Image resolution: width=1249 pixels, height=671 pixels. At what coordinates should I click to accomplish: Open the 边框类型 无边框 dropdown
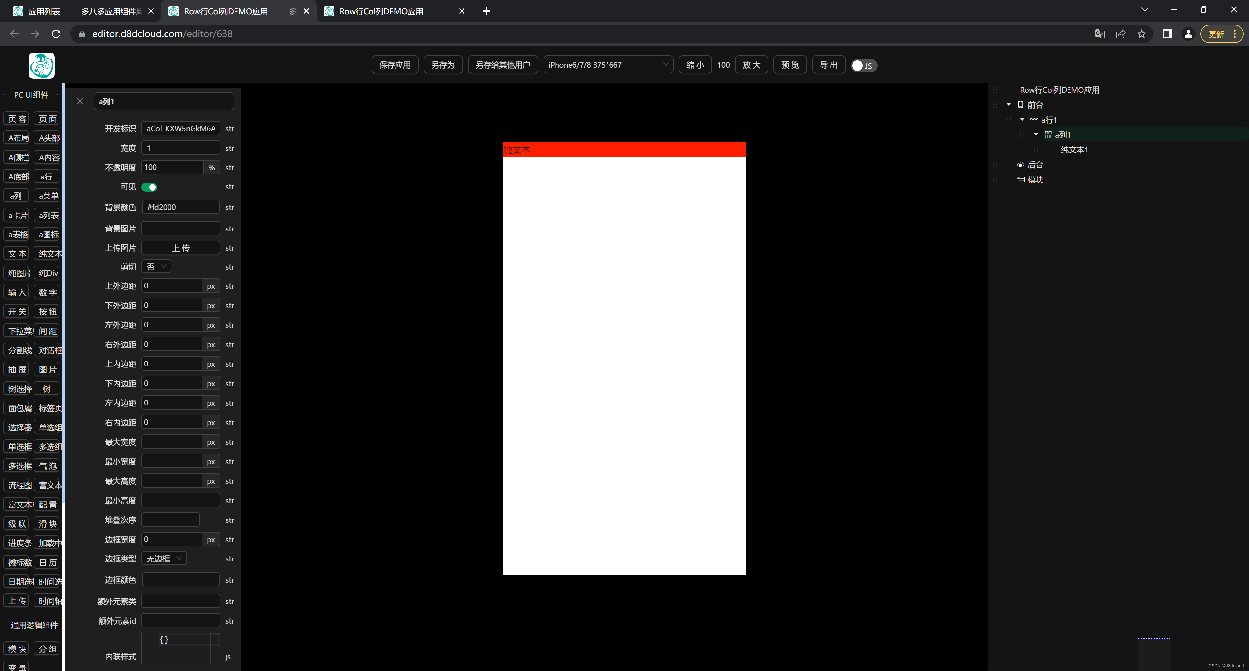coord(164,559)
